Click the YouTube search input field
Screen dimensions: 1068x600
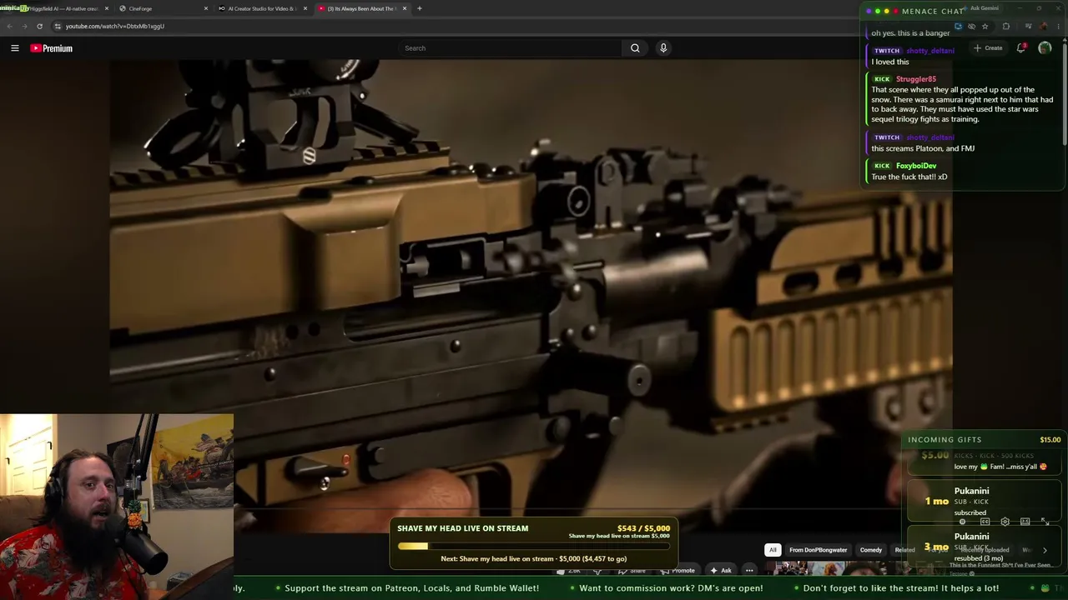[x=510, y=48]
